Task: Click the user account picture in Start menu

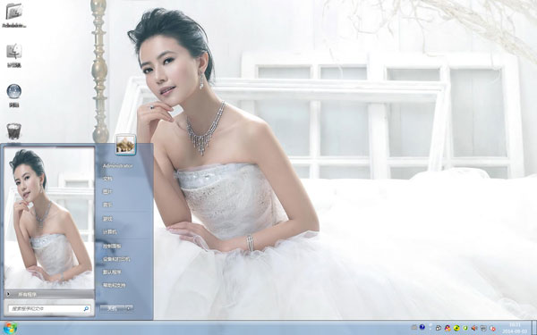Action: 125,145
